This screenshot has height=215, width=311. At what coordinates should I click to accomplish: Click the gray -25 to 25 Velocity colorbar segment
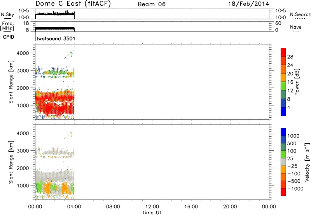pyautogui.click(x=283, y=162)
